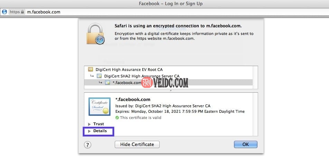Viewport: 329px width, 165px height.
Task: Click the DigiCert Root CA certificate icon
Action: point(91,69)
